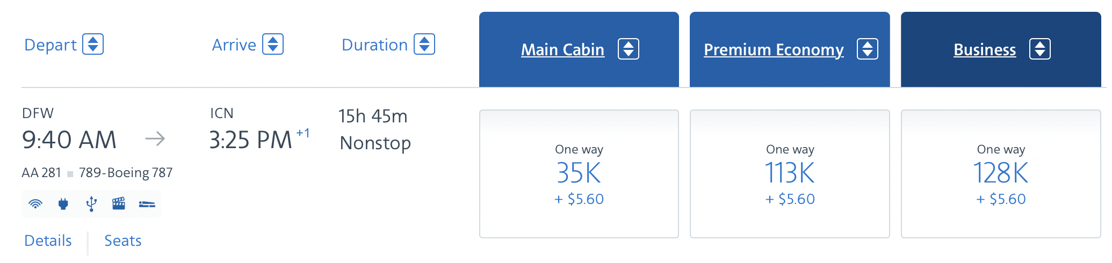This screenshot has height=263, width=1112.
Task: Open the Premium Economy tab heading
Action: coord(774,49)
